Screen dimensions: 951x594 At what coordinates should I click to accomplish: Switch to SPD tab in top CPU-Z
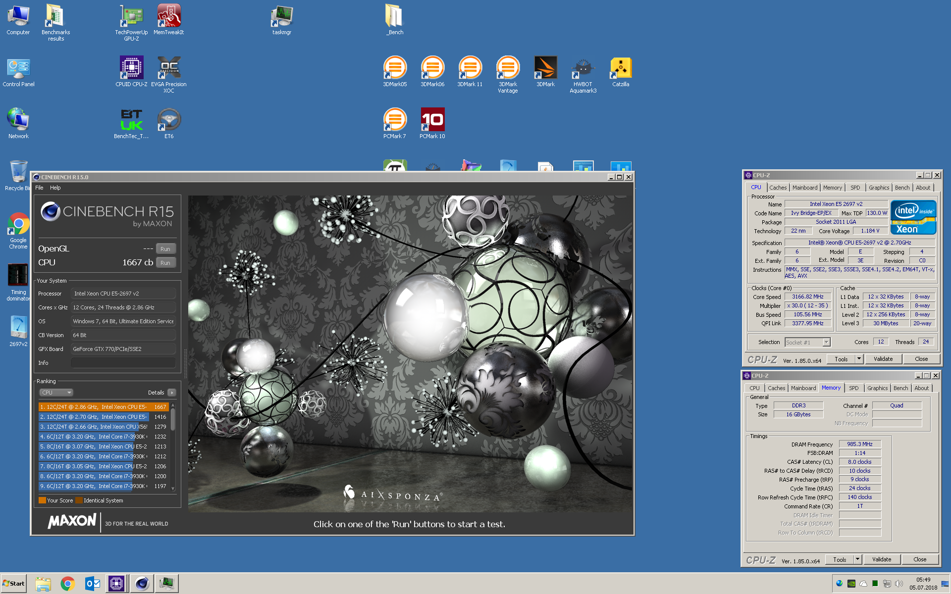[x=855, y=188]
